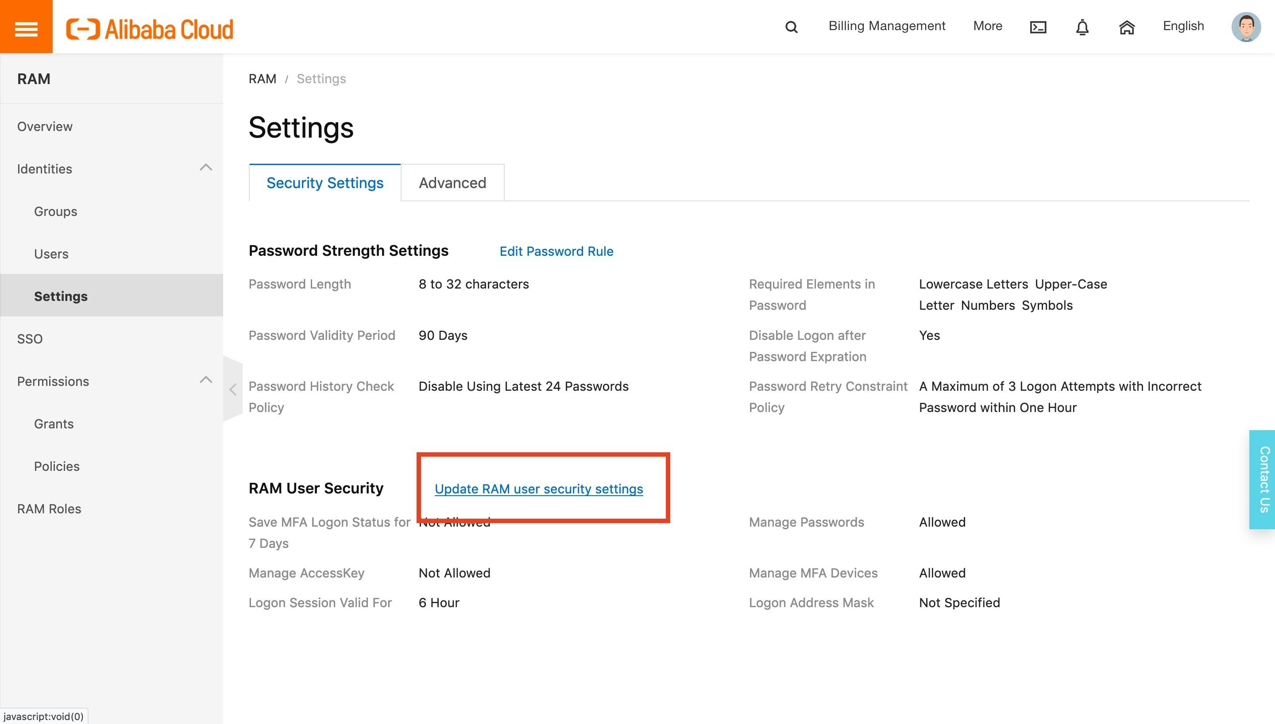Viewport: 1275px width, 724px height.
Task: Open the hamburger main menu
Action: click(x=26, y=28)
